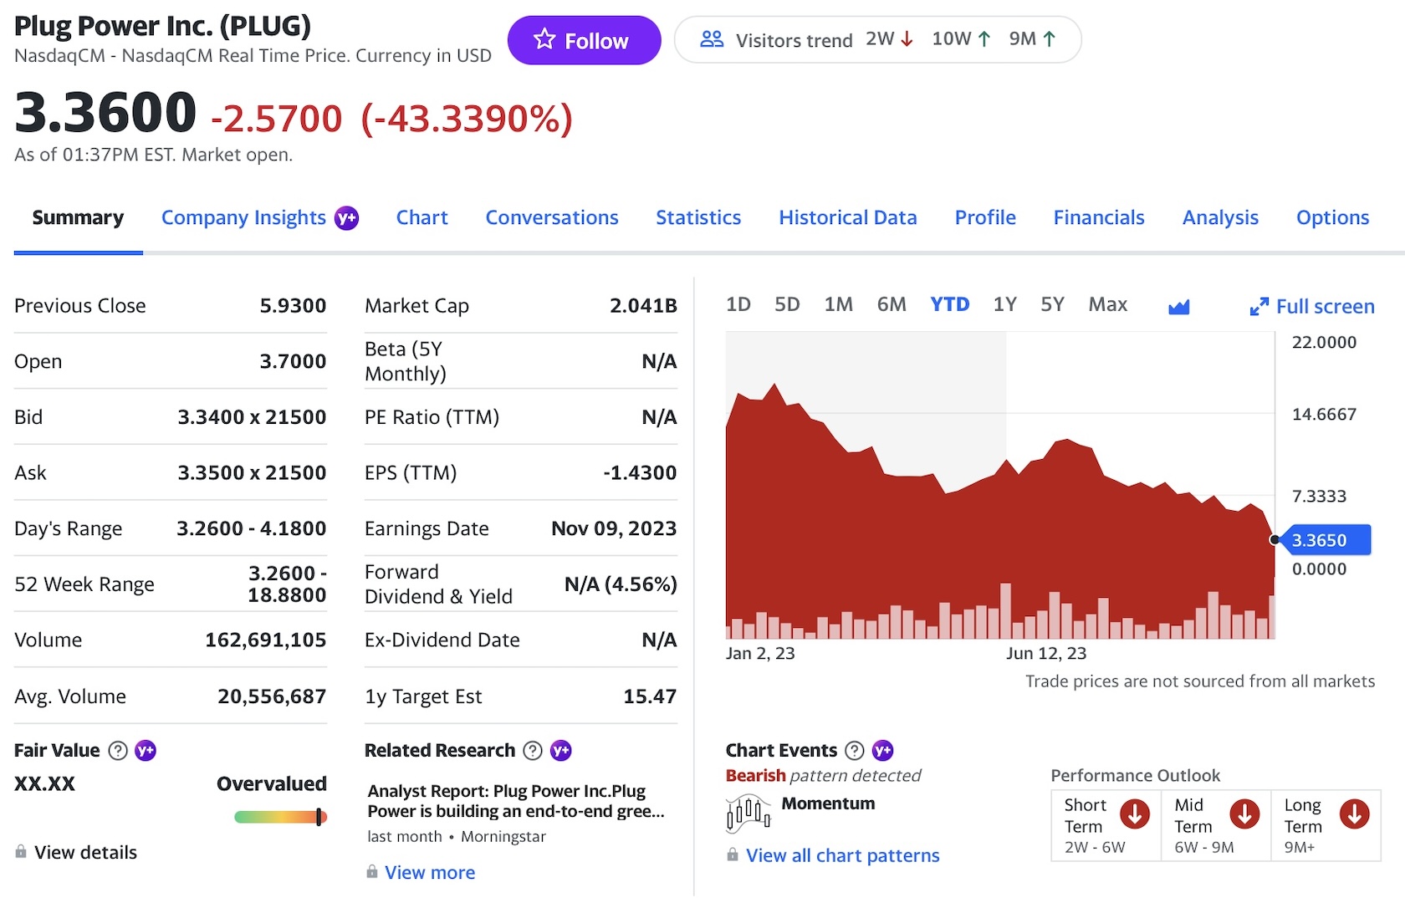
Task: Select the Max chart time range
Action: click(x=1107, y=304)
